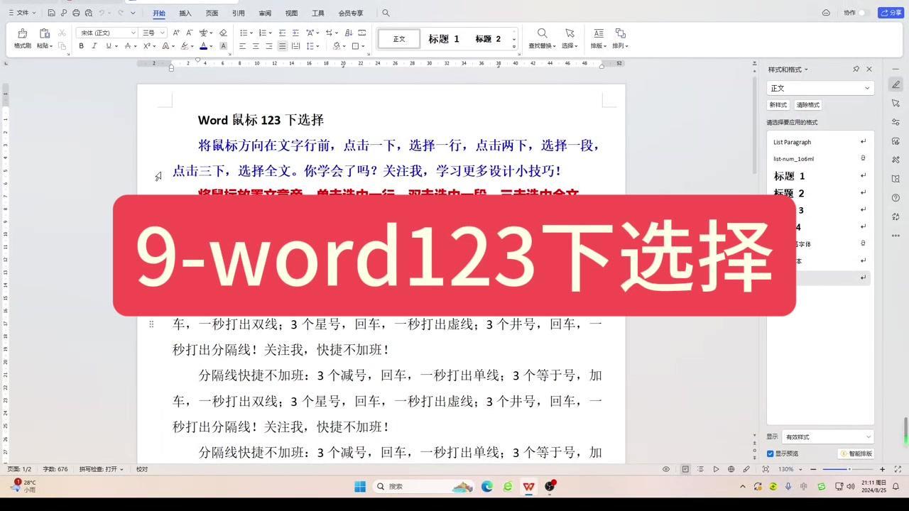This screenshot has height=511, width=909.
Task: Switch to the 视图 tab
Action: click(291, 13)
